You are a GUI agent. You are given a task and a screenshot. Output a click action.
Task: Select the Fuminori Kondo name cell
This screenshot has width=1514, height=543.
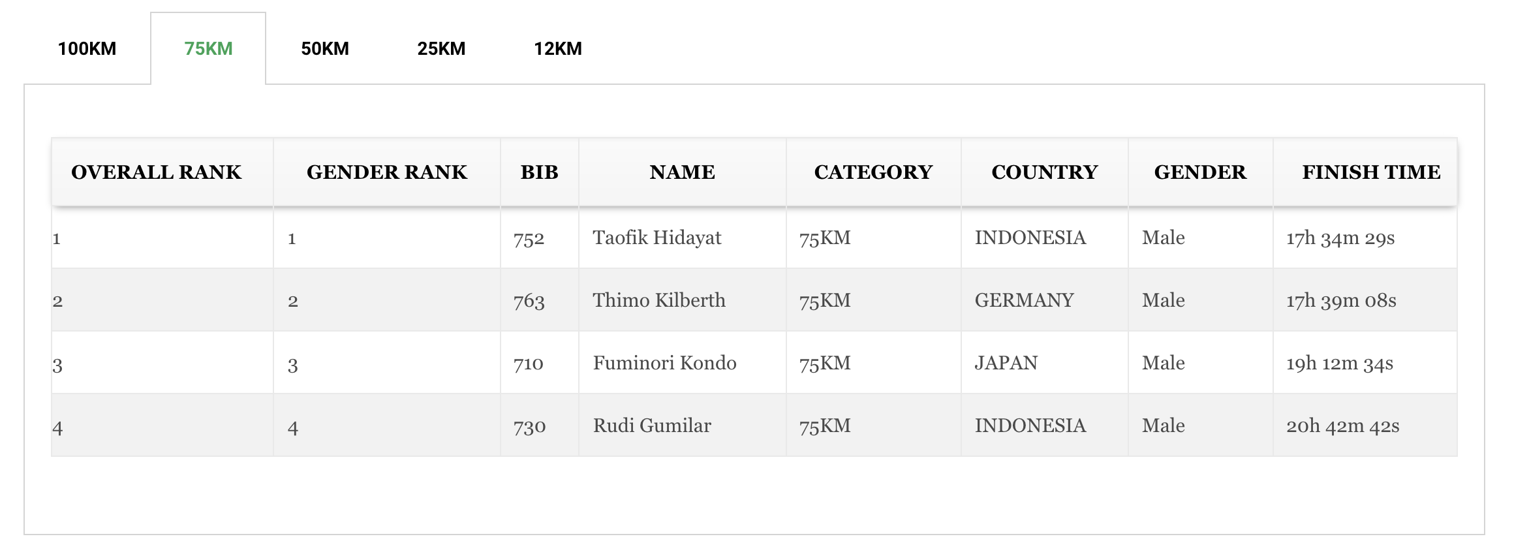pyautogui.click(x=664, y=364)
